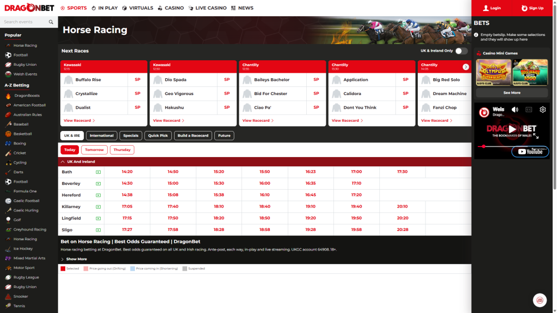The height and width of the screenshot is (313, 557).
Task: Expand the Show More description
Action: pyautogui.click(x=74, y=259)
